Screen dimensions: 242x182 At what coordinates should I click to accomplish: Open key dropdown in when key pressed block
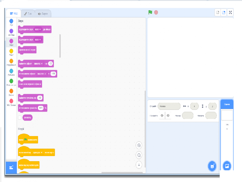(38, 153)
